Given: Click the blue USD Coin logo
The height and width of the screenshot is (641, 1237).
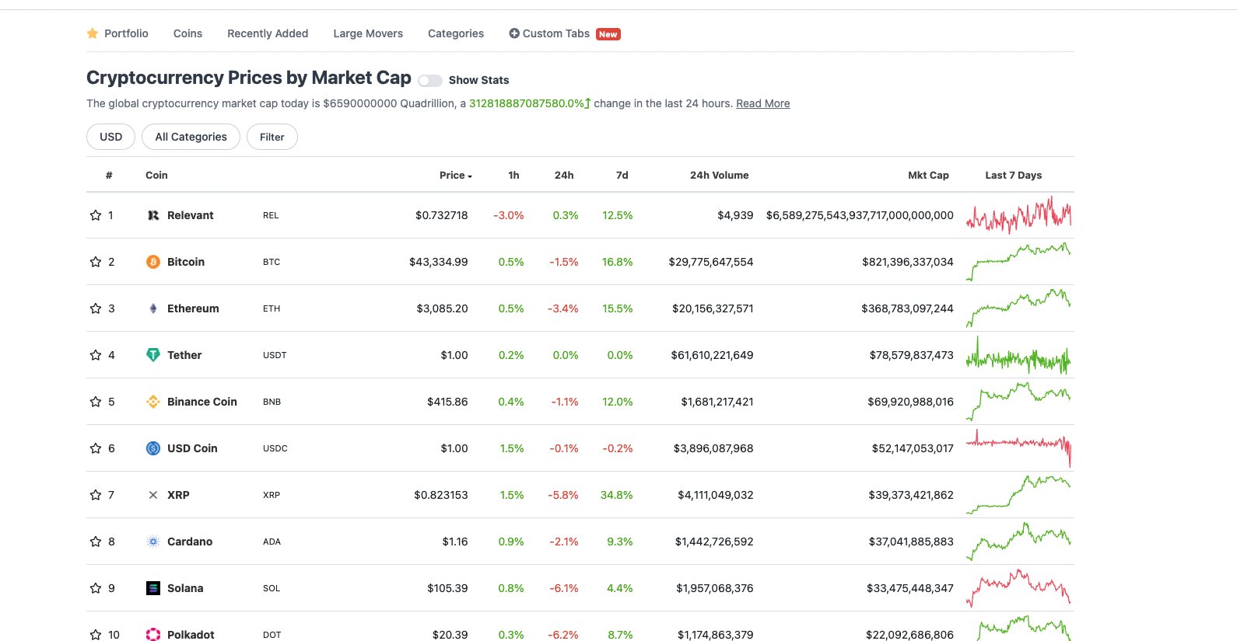Looking at the screenshot, I should point(153,448).
